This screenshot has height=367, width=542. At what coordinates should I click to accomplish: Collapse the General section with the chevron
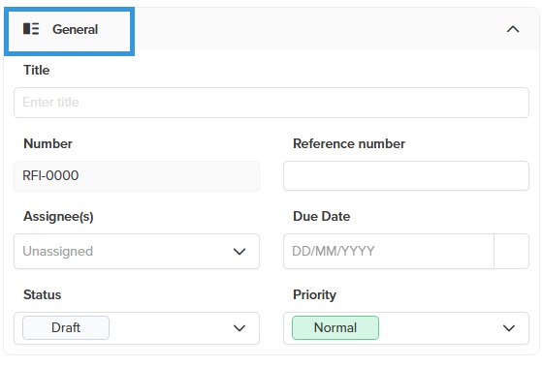tap(513, 29)
